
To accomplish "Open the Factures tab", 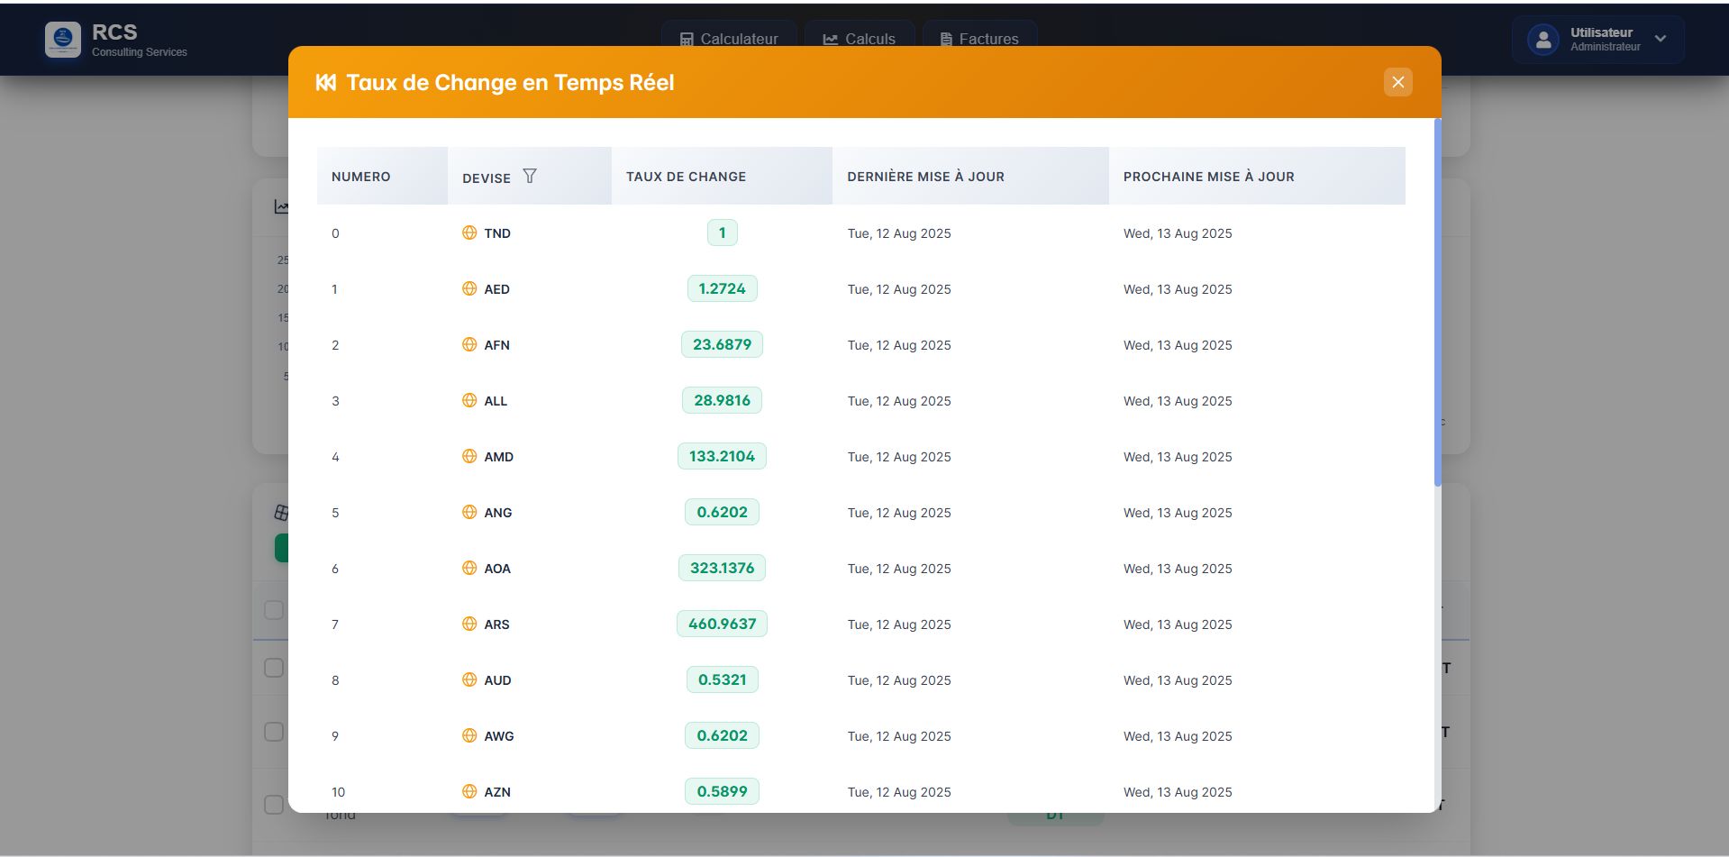I will (x=979, y=39).
